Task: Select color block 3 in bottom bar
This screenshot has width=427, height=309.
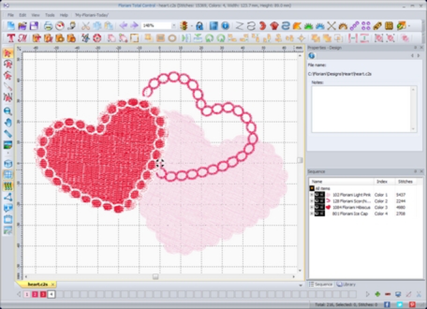Action: 43,294
